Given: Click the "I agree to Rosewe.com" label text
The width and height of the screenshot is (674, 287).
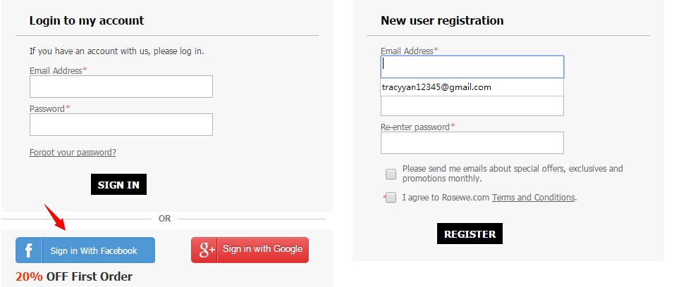Looking at the screenshot, I should (x=446, y=198).
